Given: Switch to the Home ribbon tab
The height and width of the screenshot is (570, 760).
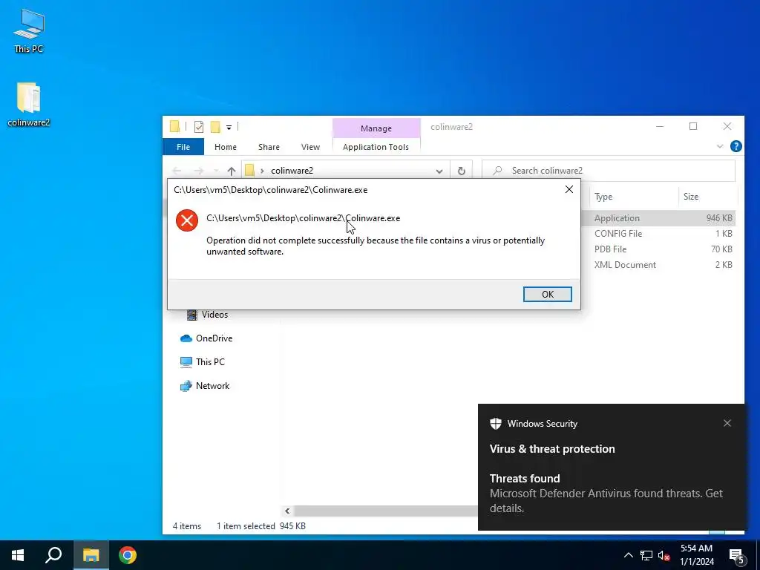Looking at the screenshot, I should coord(226,147).
